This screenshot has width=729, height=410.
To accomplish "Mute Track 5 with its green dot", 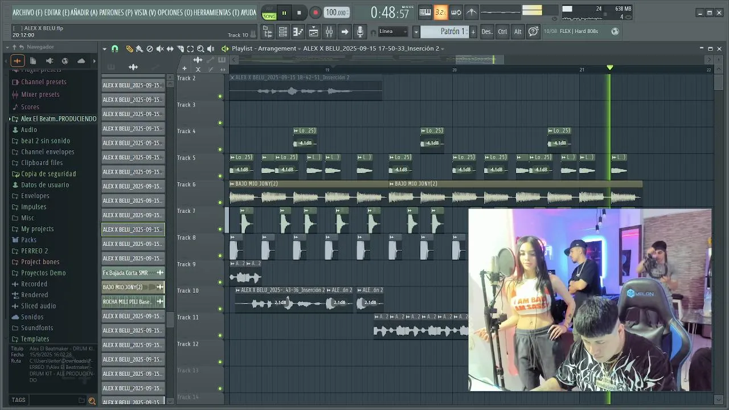I will tap(220, 176).
